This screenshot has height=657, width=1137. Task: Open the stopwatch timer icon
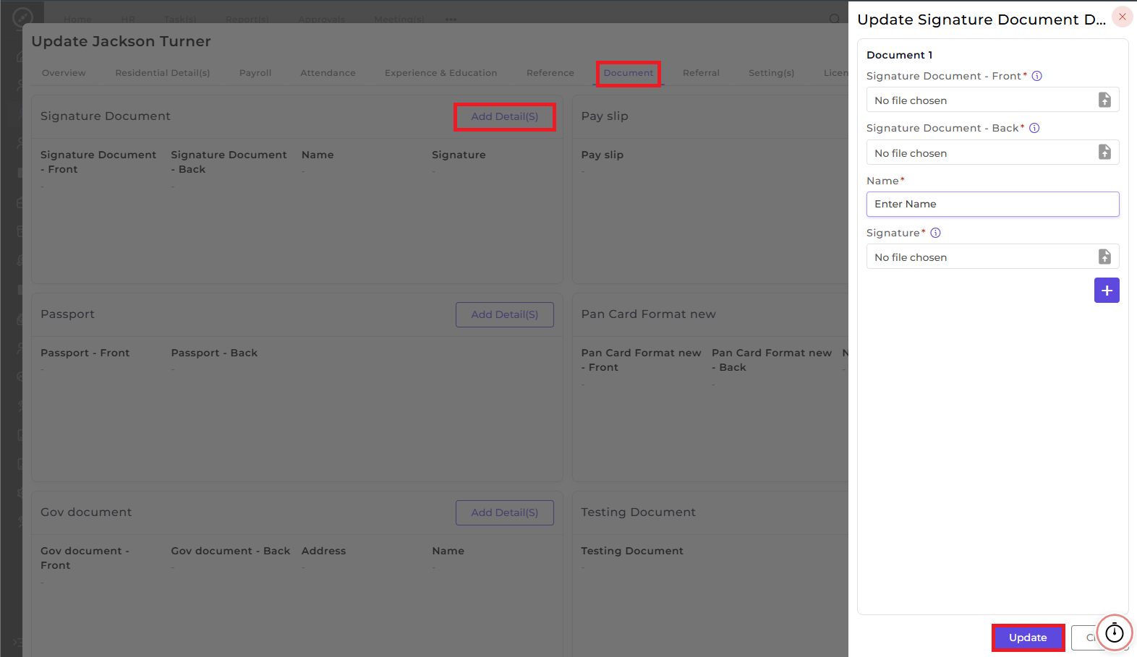click(x=1115, y=633)
